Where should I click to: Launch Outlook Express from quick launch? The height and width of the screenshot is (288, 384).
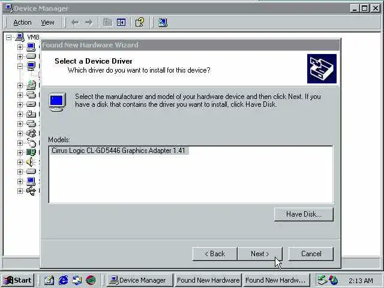77,280
